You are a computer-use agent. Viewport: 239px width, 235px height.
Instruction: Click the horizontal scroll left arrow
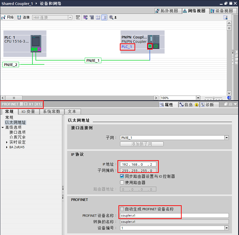coord(3,98)
